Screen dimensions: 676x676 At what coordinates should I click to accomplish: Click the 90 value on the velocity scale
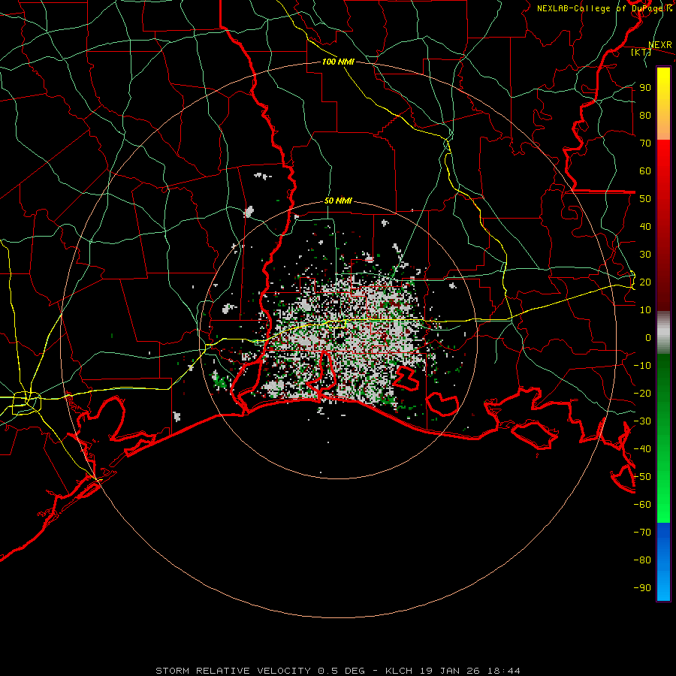pyautogui.click(x=645, y=88)
